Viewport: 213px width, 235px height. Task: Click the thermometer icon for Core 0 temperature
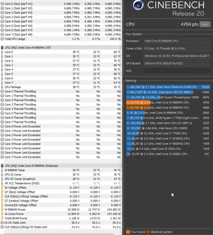2,52
